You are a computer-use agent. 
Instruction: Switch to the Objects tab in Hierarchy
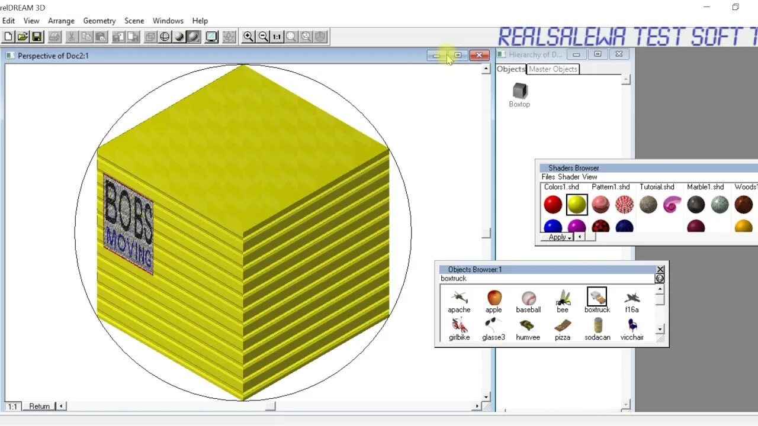click(x=510, y=69)
